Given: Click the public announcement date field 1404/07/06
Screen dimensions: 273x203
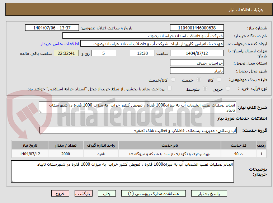Looking at the screenshot, I should click(52, 28).
